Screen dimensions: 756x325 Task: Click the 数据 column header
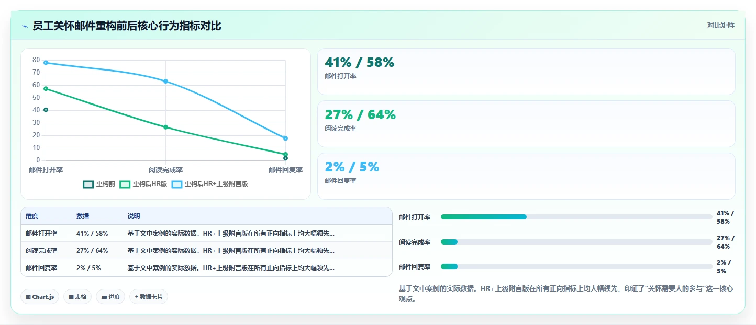pyautogui.click(x=83, y=216)
